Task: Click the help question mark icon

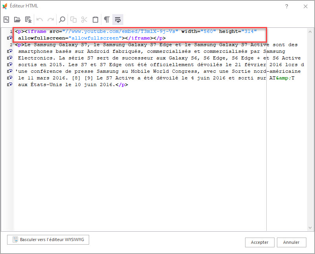Action: pos(287,6)
